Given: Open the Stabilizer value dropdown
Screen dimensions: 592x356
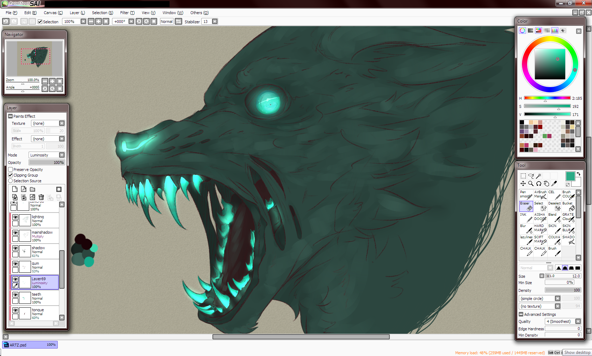Looking at the screenshot, I should (215, 22).
